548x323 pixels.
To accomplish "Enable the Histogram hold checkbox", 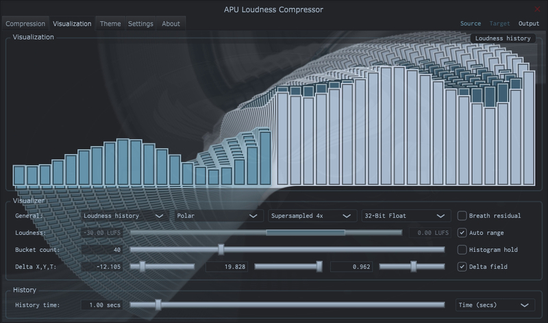I will [x=462, y=250].
